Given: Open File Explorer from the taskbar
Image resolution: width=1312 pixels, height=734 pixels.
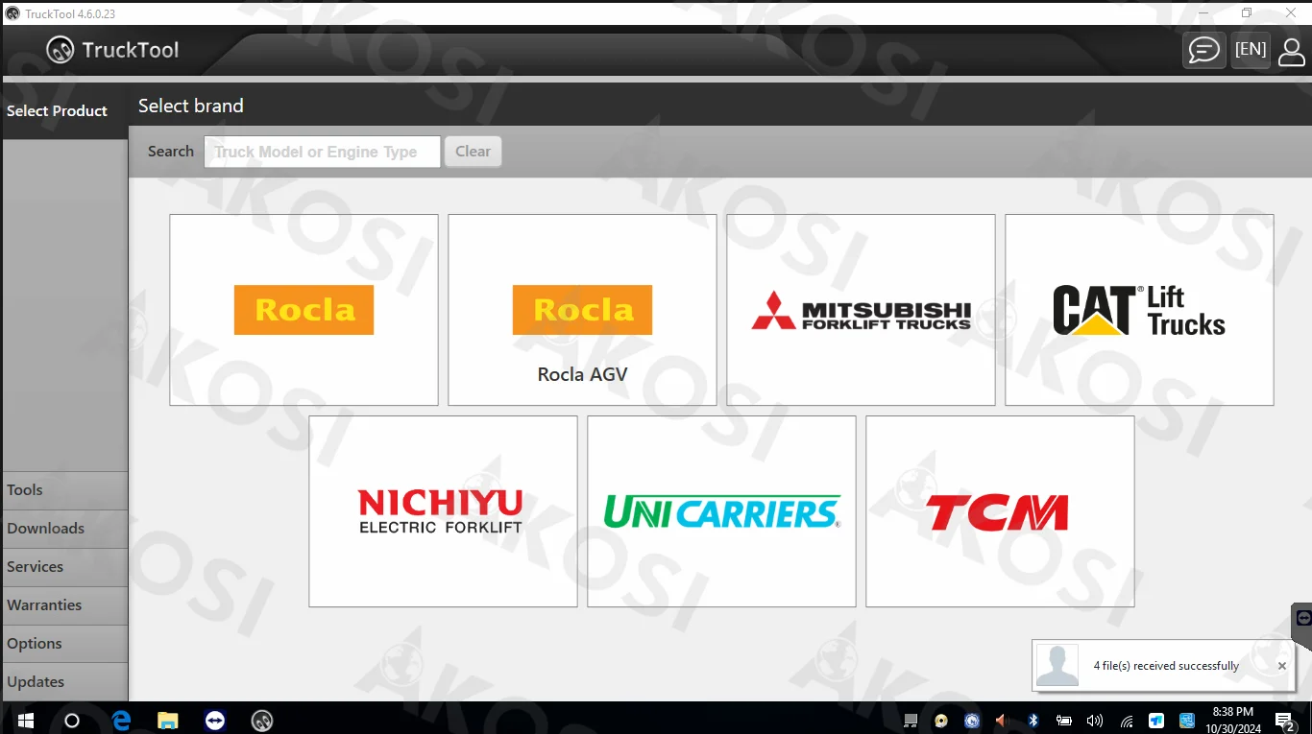Looking at the screenshot, I should [x=168, y=720].
